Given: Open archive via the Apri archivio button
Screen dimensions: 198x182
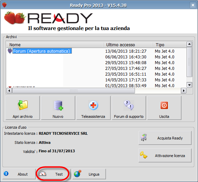Looking at the screenshot, I should coord(23,108).
